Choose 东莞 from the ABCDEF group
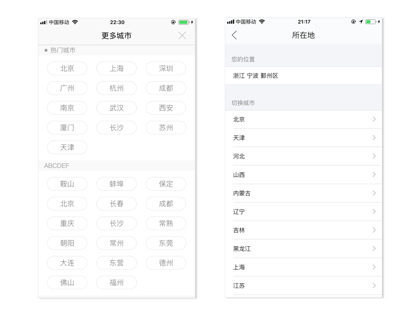Image resolution: width=420 pixels, height=315 pixels. click(x=166, y=243)
